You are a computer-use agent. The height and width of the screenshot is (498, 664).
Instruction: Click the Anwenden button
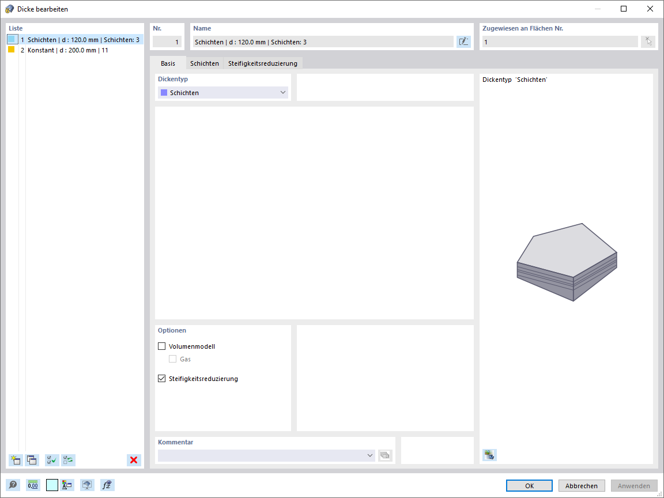tap(634, 486)
